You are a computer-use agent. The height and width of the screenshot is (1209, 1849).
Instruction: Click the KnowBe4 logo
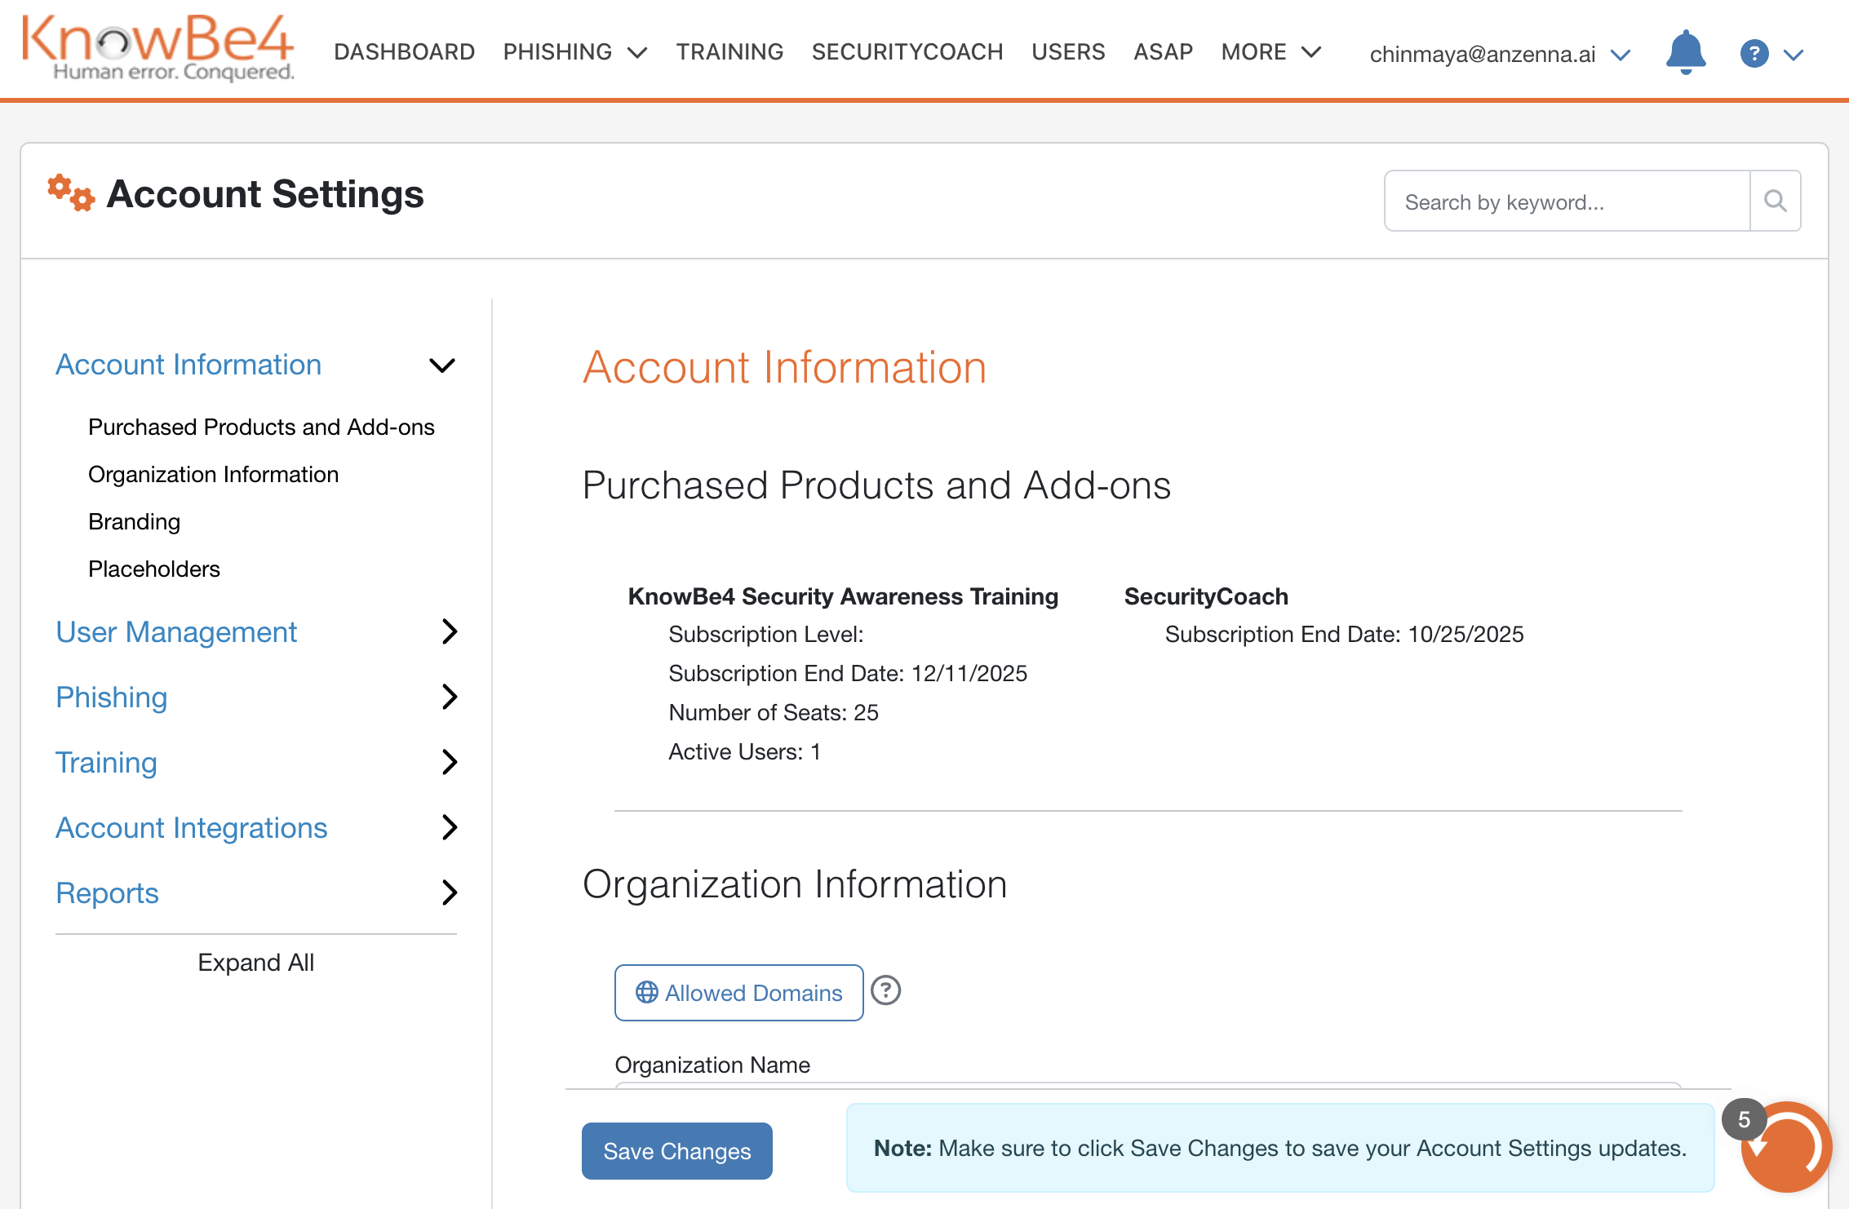(158, 47)
